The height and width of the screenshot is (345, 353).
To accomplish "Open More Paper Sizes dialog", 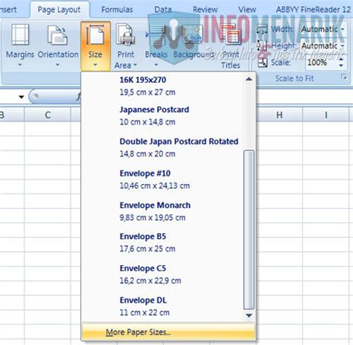I will (168, 332).
